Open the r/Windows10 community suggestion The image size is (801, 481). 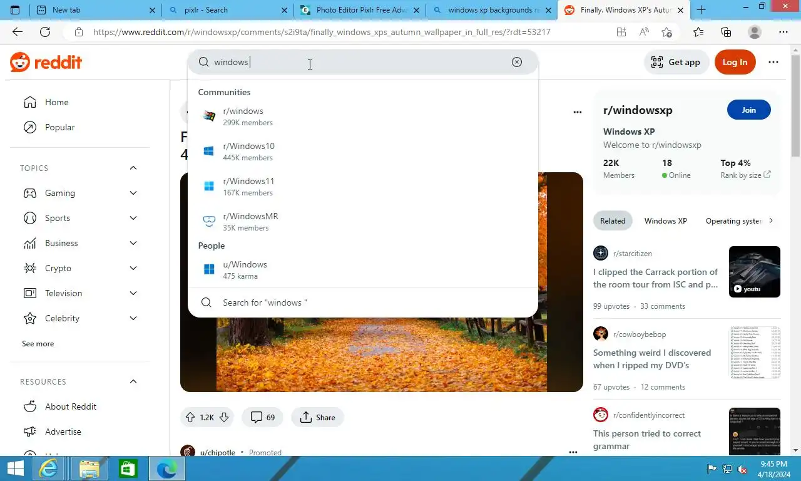(x=363, y=152)
